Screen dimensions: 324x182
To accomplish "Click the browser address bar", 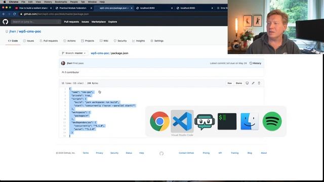I will tap(122, 14).
